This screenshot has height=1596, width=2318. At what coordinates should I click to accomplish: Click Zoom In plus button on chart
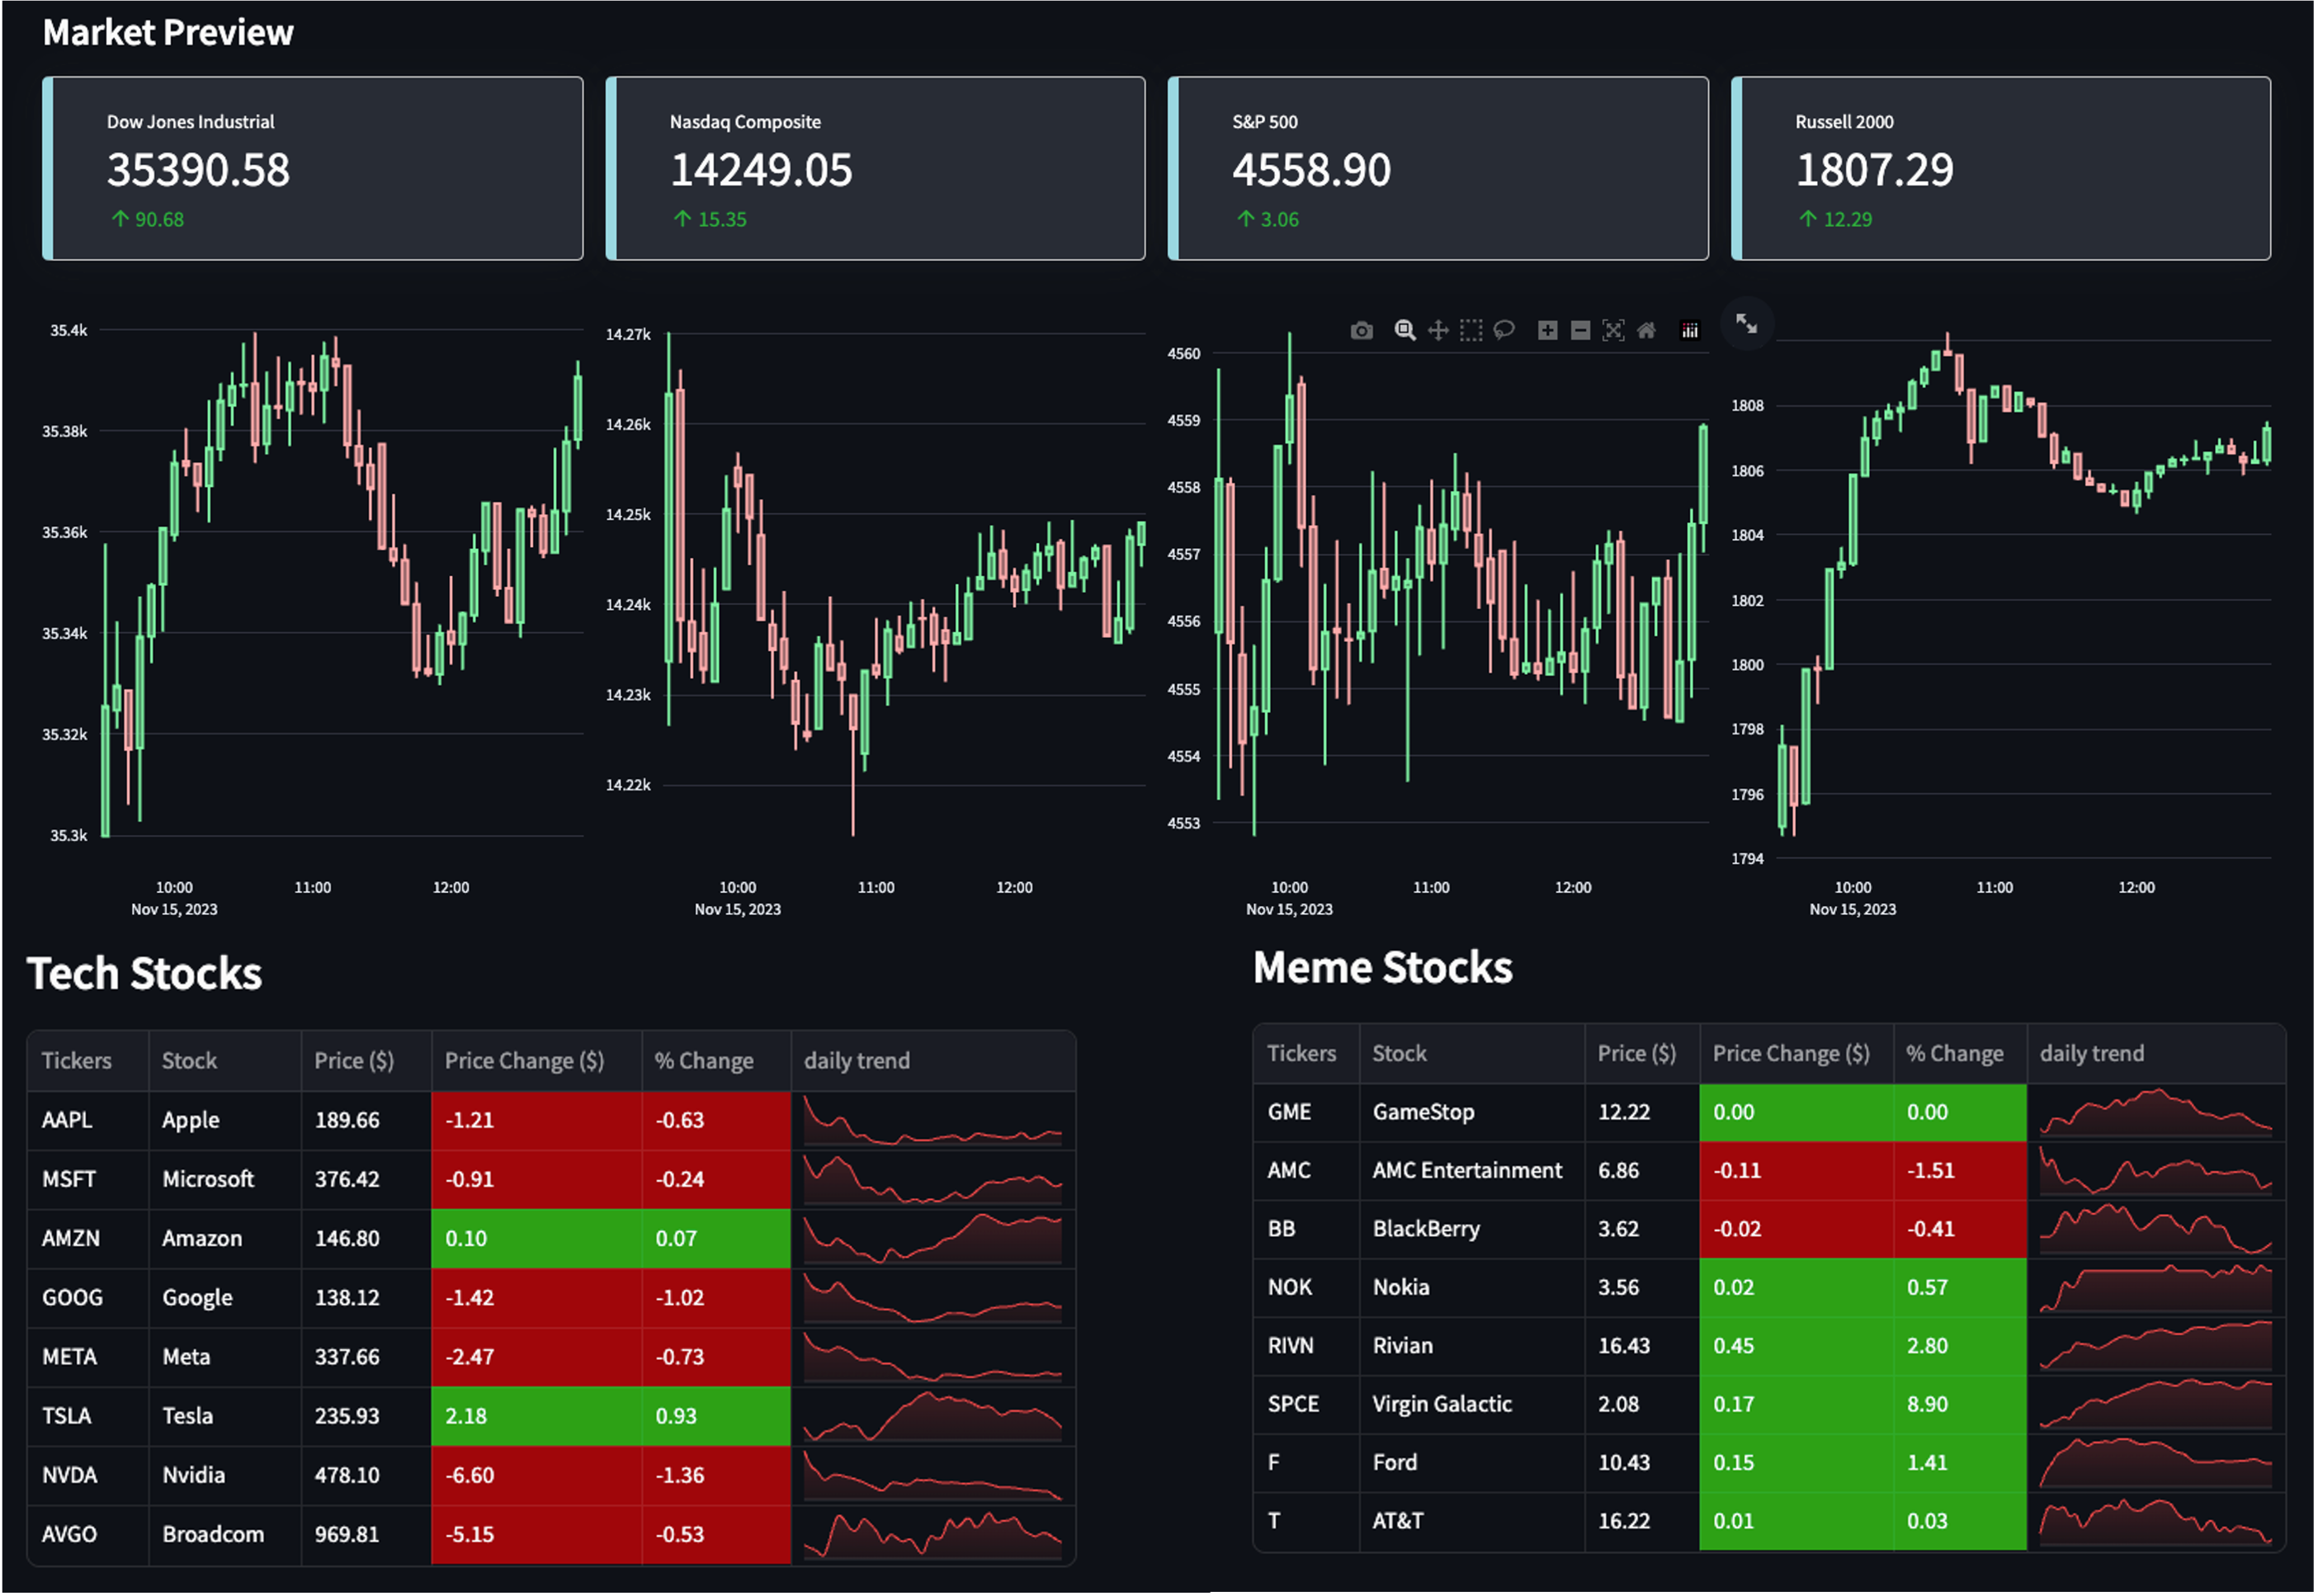[1547, 331]
